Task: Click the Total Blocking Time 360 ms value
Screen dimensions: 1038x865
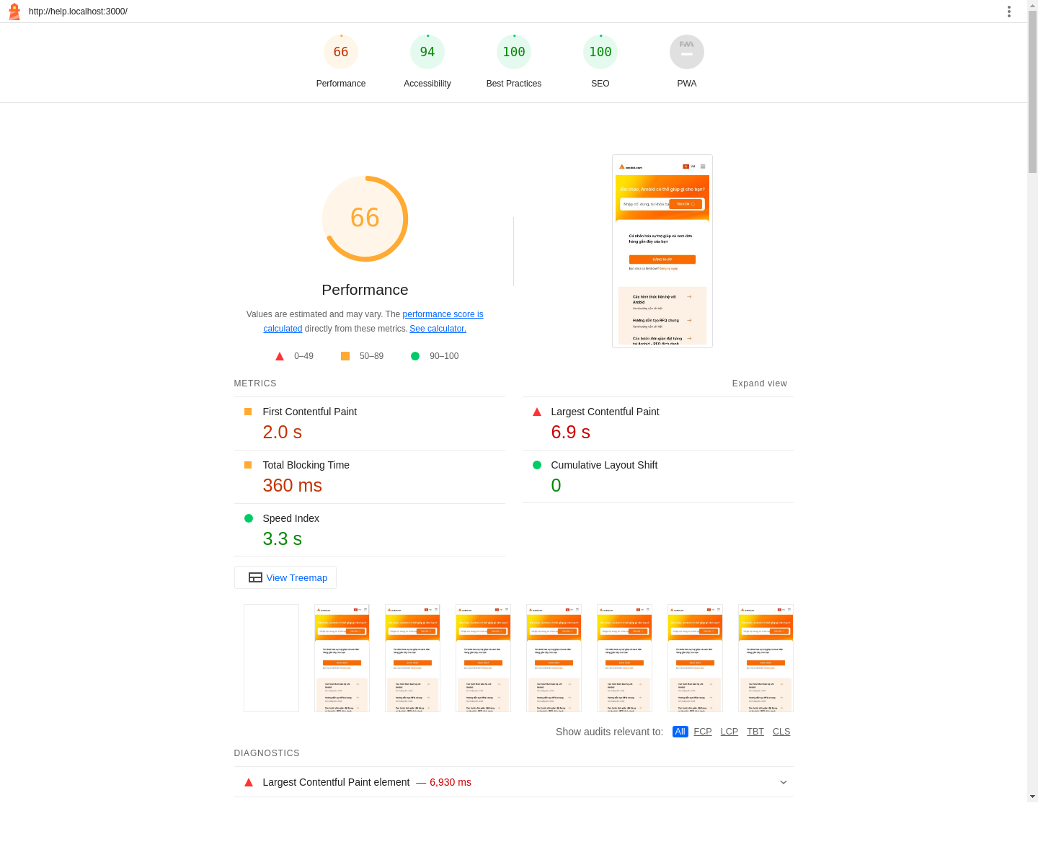Action: 293,485
